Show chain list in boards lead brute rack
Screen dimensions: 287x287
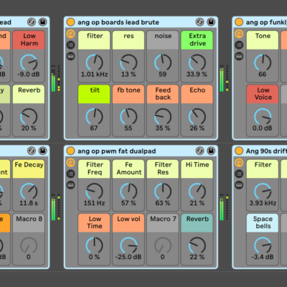(70, 45)
